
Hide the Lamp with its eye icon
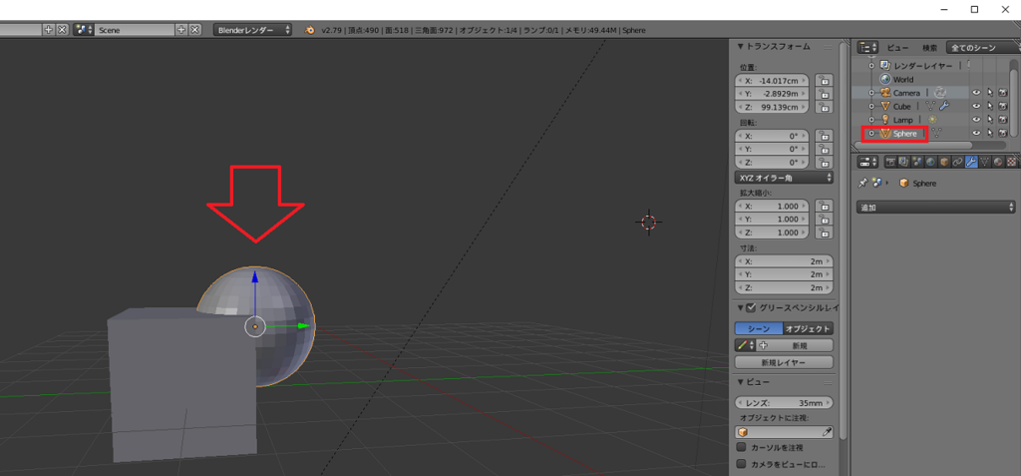click(976, 120)
